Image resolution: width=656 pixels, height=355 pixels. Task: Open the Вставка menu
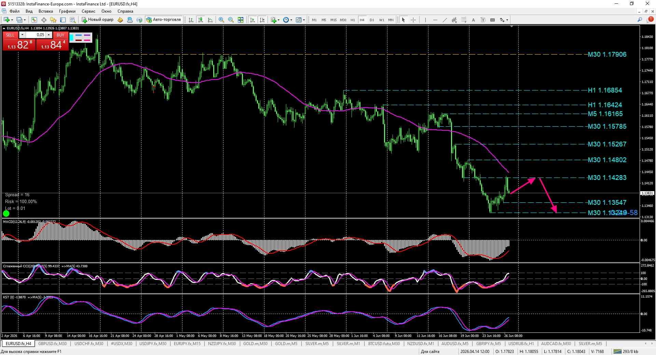46,11
